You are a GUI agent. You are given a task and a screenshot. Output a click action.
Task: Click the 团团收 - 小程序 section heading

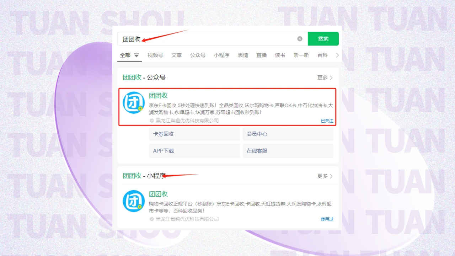click(144, 176)
